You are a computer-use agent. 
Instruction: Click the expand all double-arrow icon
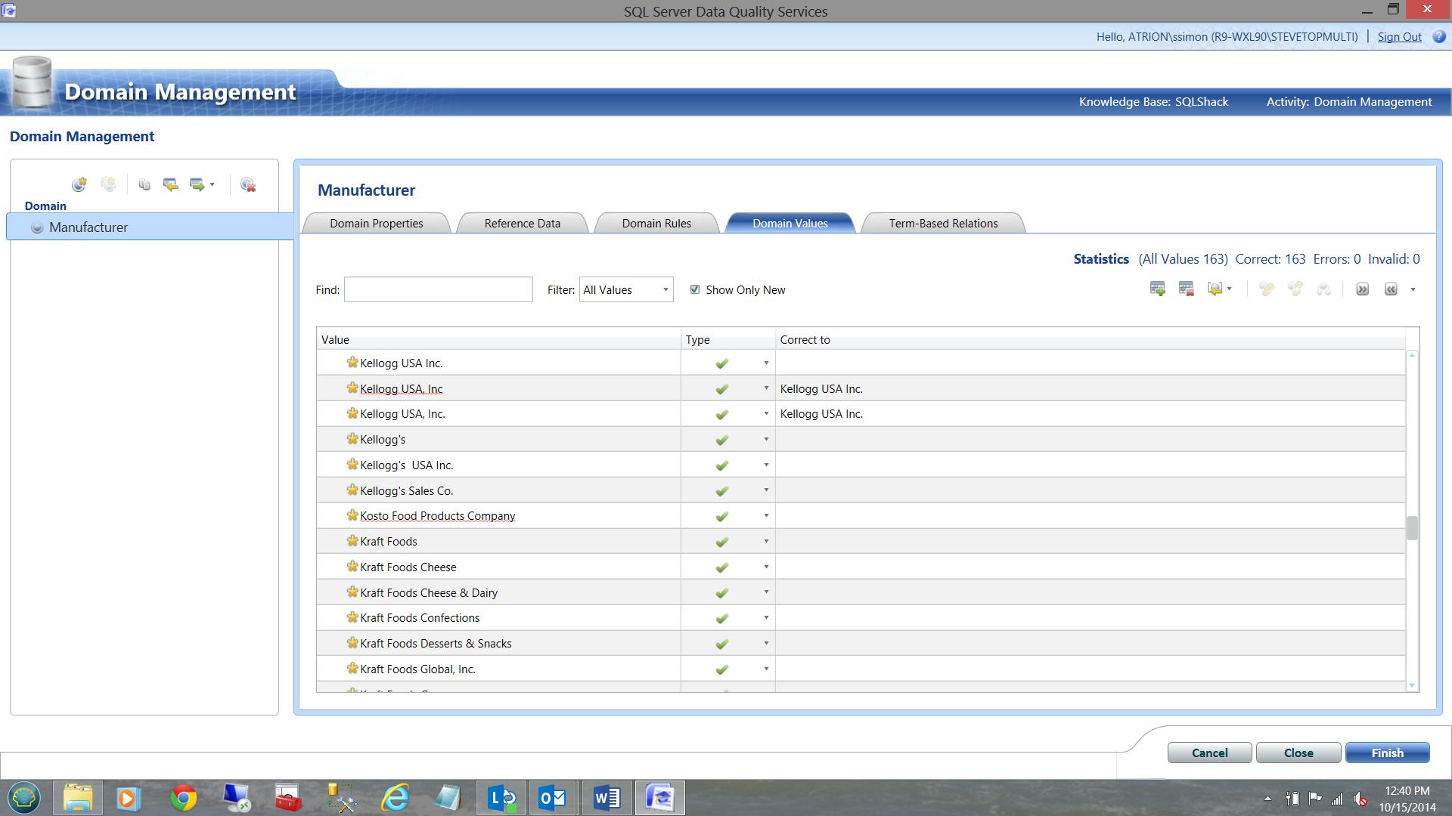[x=1362, y=289]
